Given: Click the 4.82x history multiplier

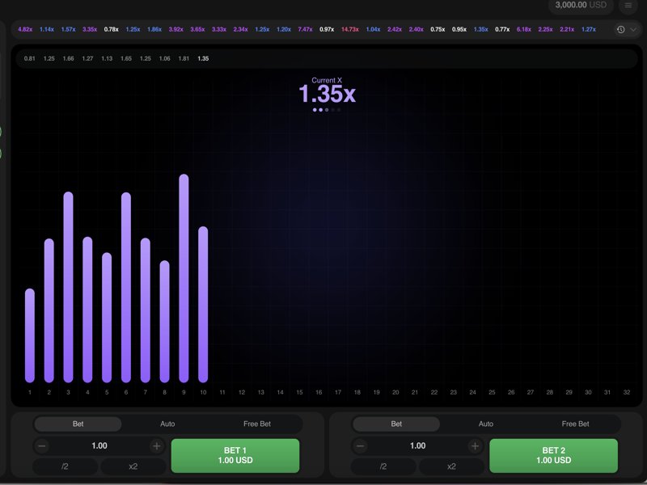Looking at the screenshot, I should tap(25, 29).
